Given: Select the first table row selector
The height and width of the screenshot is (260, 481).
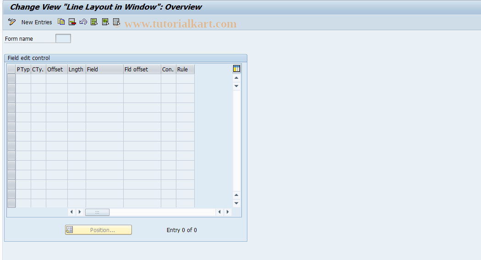Looking at the screenshot, I should click(x=11, y=79).
